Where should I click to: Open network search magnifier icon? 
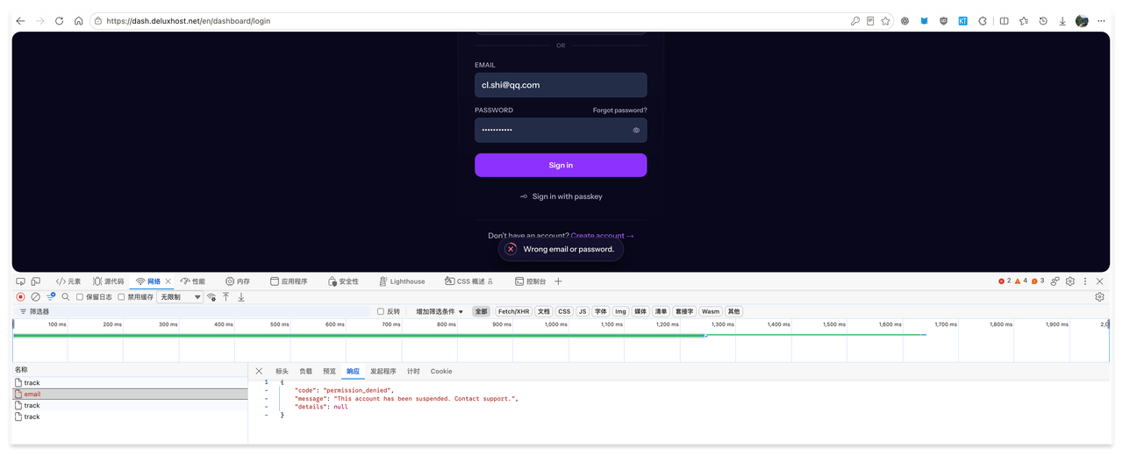66,297
